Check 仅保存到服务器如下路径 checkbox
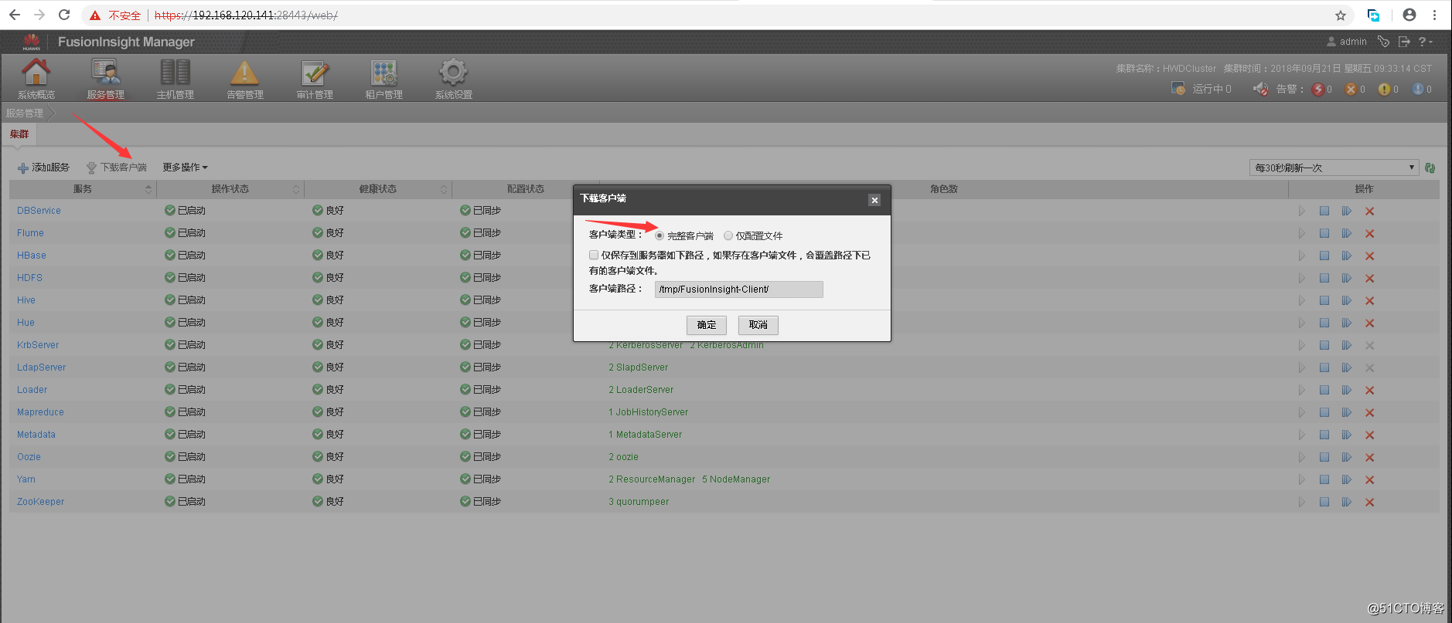Viewport: 1452px width, 623px height. tap(594, 255)
